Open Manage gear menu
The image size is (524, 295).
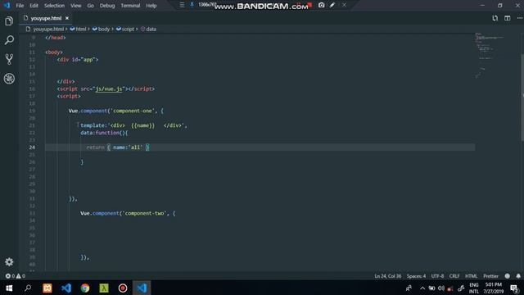(9, 261)
